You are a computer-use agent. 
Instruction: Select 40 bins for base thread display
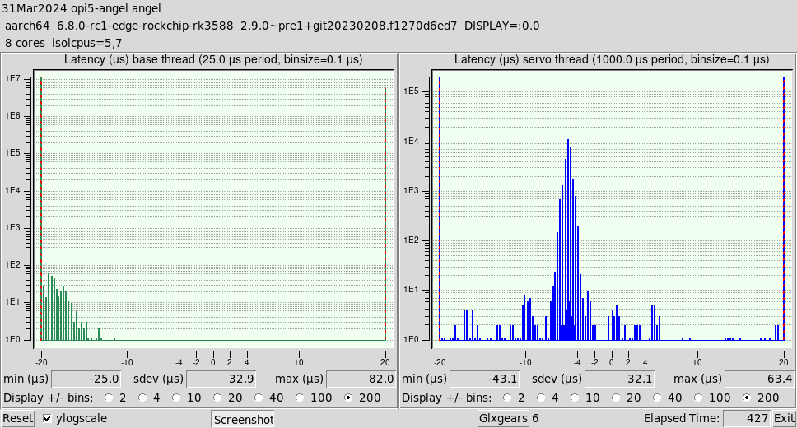coord(259,398)
